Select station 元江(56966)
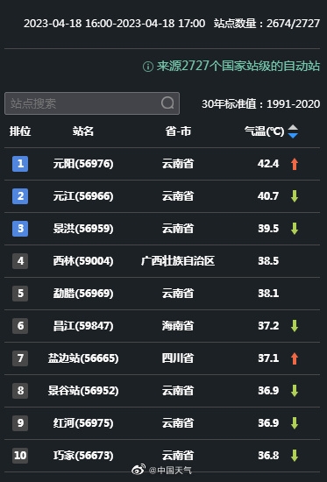The image size is (327, 482). [83, 196]
